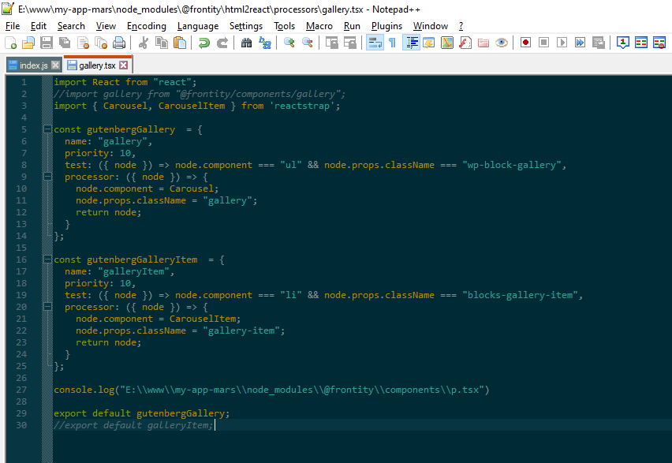The width and height of the screenshot is (672, 463).
Task: Open the Encoding menu
Action: point(147,26)
